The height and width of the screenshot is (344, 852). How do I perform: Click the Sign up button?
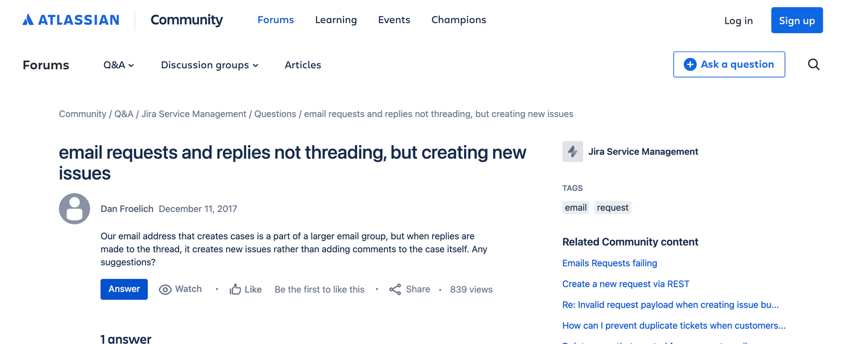(x=797, y=20)
